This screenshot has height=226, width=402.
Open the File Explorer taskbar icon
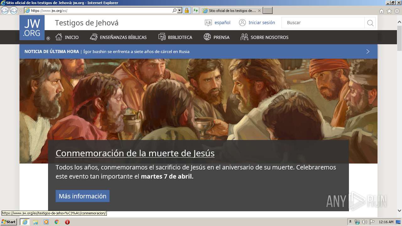click(35, 222)
